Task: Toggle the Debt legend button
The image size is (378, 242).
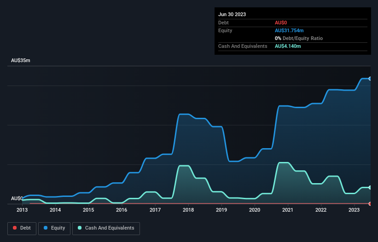Action: point(22,228)
